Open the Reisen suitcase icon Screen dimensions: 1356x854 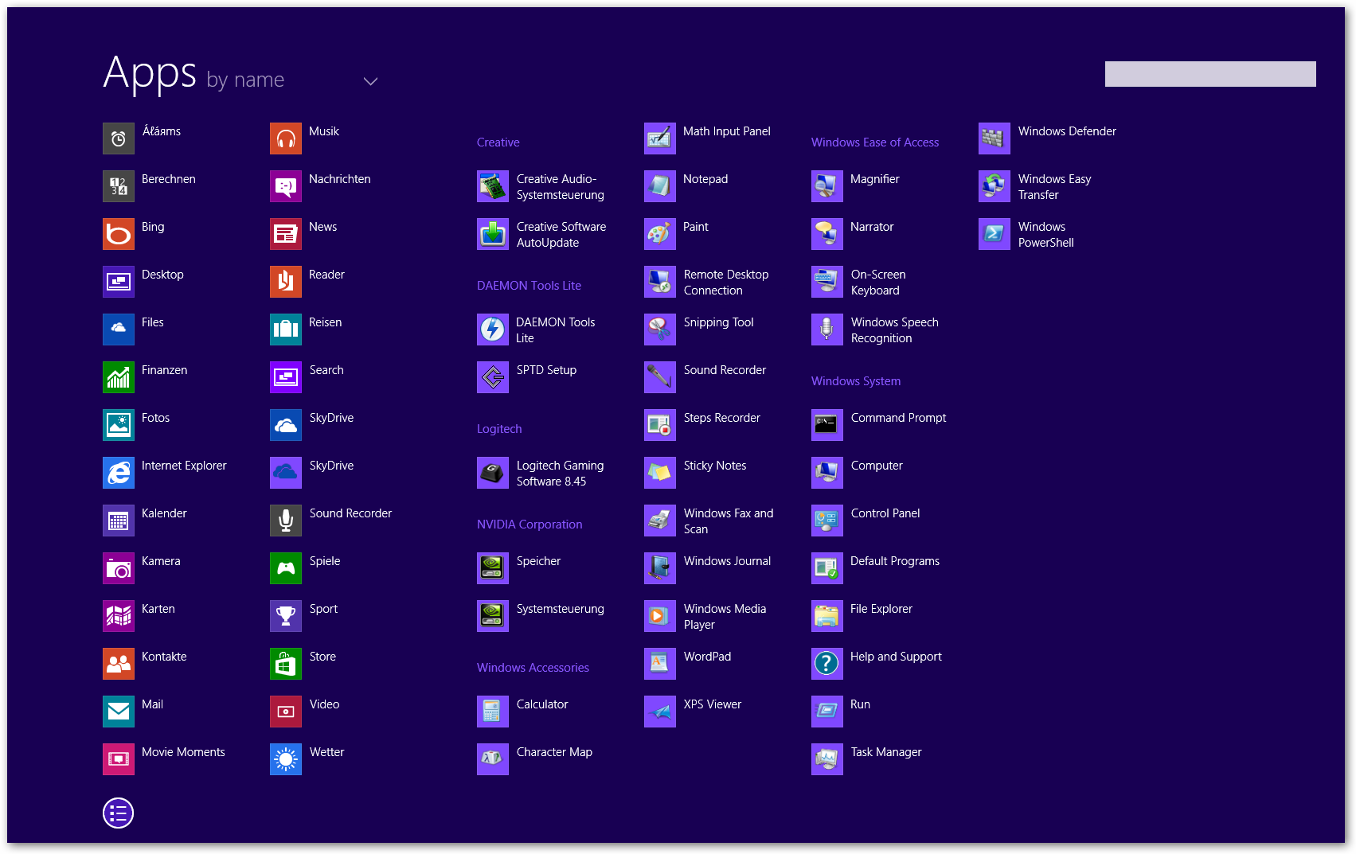pyautogui.click(x=286, y=330)
